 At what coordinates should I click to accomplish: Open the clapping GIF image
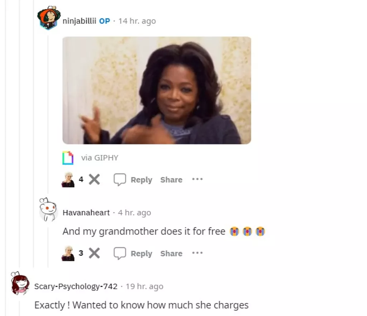(157, 90)
